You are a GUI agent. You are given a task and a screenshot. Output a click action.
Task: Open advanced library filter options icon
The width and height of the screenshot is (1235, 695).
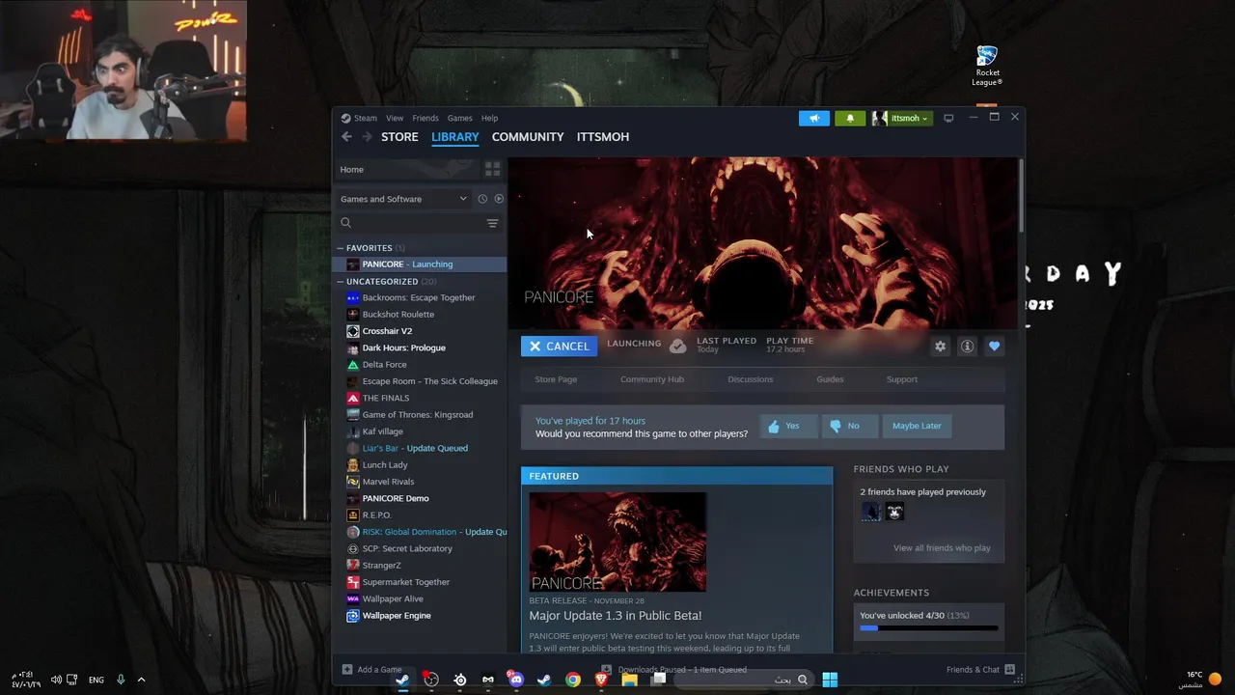click(x=492, y=223)
